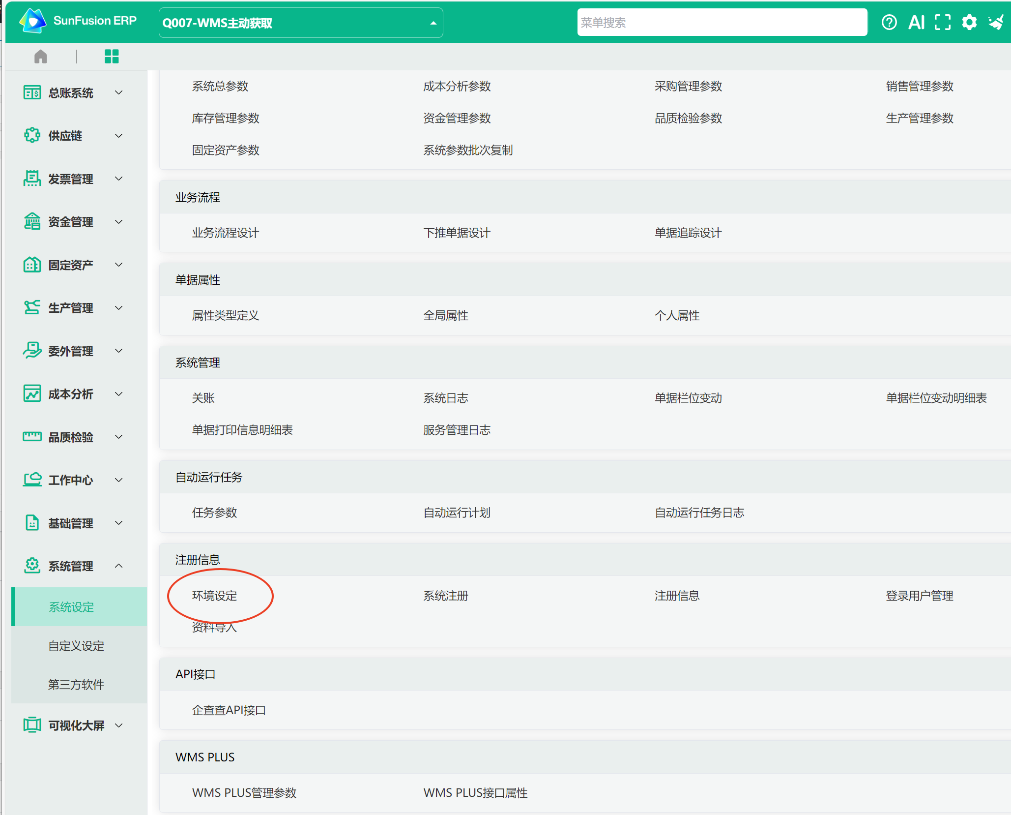Open 销售管理参数 link
Image resolution: width=1011 pixels, height=815 pixels.
pyautogui.click(x=920, y=86)
